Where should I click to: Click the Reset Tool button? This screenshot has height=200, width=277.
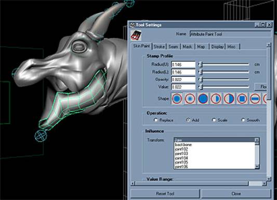pyautogui.click(x=165, y=194)
